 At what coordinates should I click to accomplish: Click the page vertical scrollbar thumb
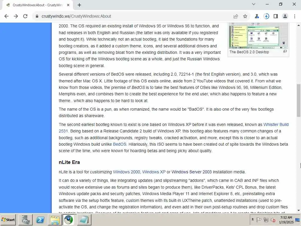pyautogui.click(x=299, y=100)
